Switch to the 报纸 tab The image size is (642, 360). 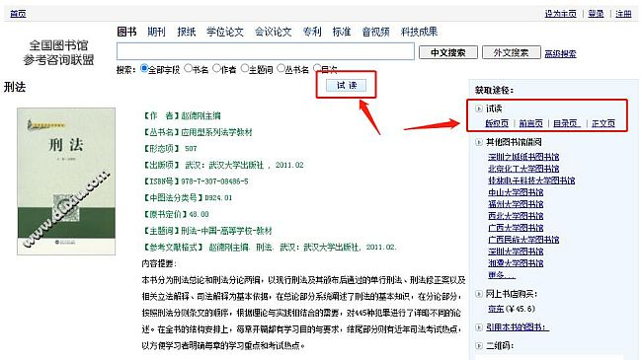[x=187, y=32]
